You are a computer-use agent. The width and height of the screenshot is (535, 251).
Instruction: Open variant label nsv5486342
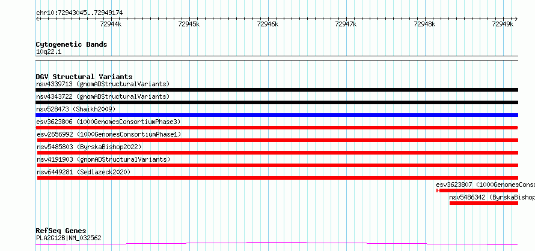(x=492, y=197)
